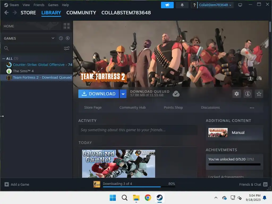
Task: Open File Explorer from taskbar
Action: tap(136, 198)
